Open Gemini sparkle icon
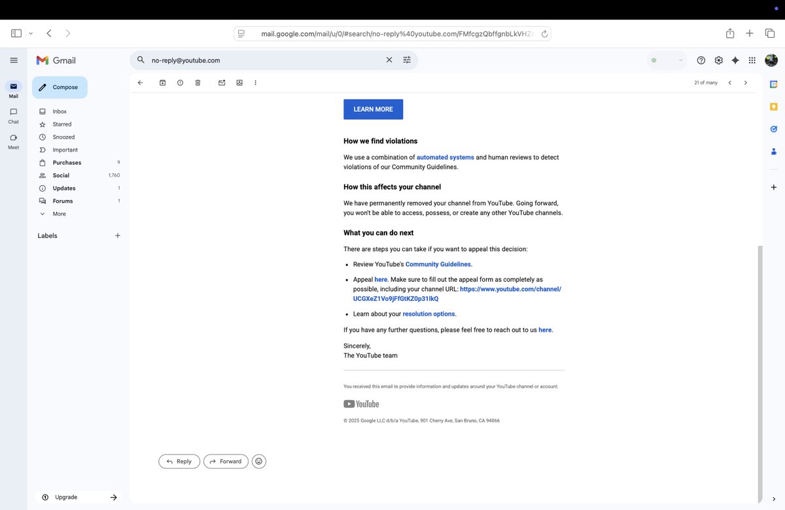Screen dimensions: 785x510 [x=735, y=60]
